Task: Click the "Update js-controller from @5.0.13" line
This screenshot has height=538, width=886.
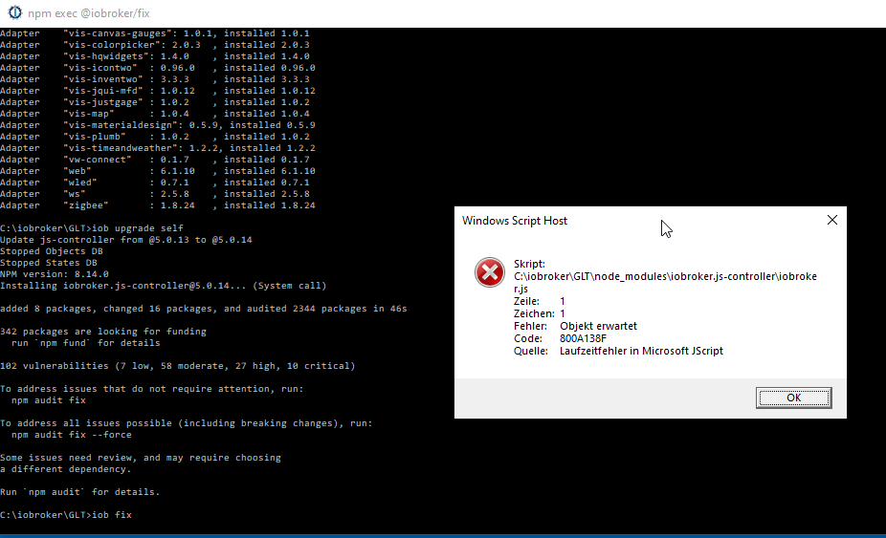Action: [x=126, y=240]
